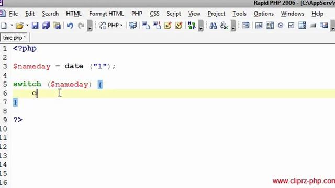The width and height of the screenshot is (335, 188).
Task: Open the File menu
Action: pyautogui.click(x=13, y=14)
